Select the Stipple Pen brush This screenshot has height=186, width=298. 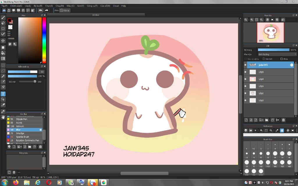tap(24, 119)
